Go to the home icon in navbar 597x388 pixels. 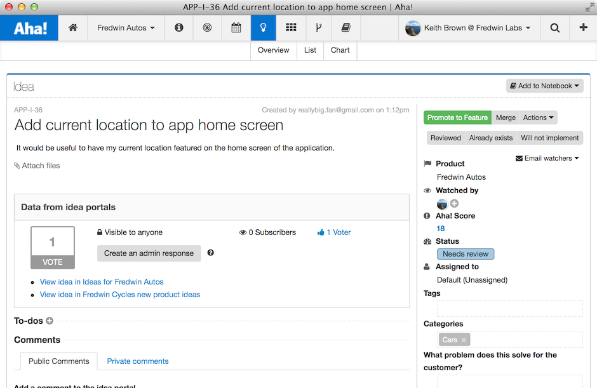point(73,27)
